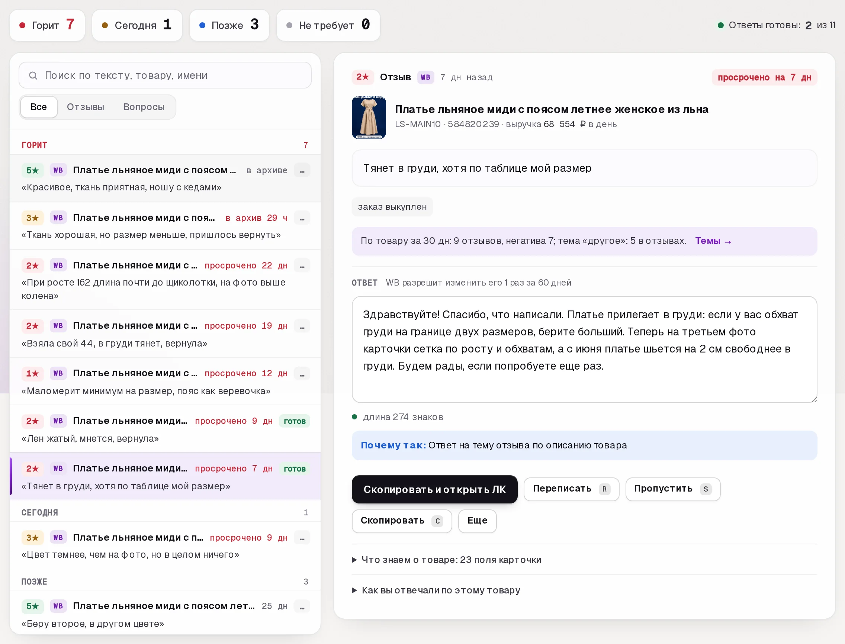Click «готов» badge on «Тянет в груди» row
The width and height of the screenshot is (845, 644).
(x=295, y=468)
